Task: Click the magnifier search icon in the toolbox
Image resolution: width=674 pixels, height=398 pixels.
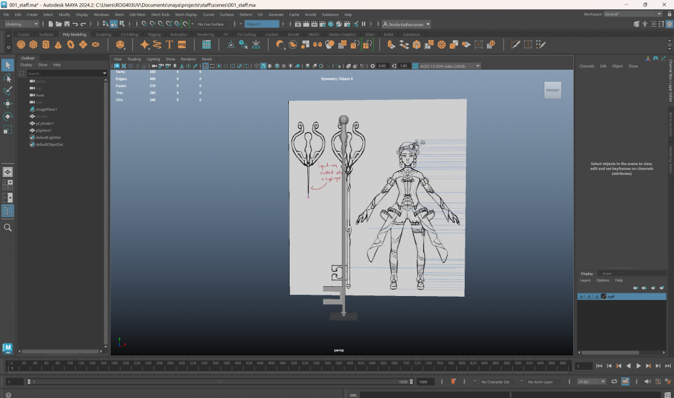Action: (8, 228)
